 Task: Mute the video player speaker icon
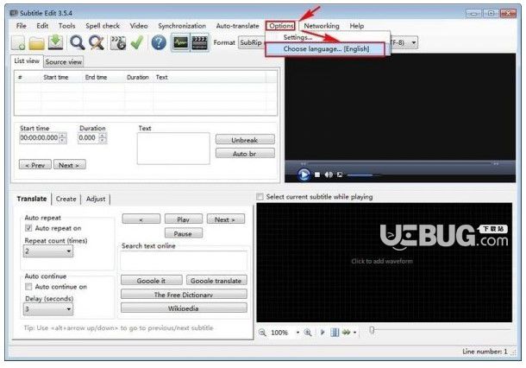(329, 174)
